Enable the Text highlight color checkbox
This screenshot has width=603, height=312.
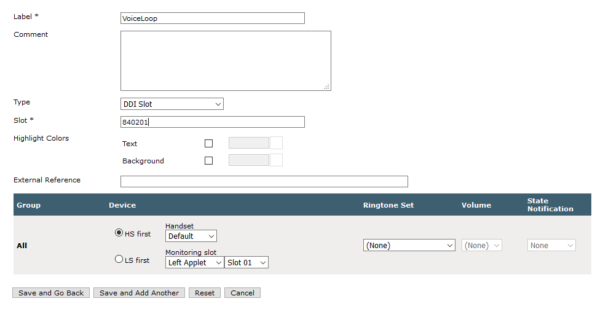[208, 143]
